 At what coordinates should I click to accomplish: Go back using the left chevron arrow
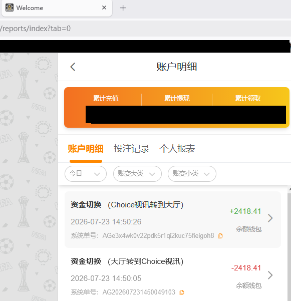(73, 67)
